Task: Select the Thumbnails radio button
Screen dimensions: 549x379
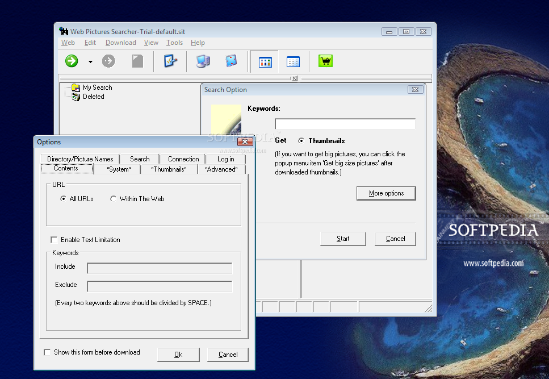Action: point(301,141)
